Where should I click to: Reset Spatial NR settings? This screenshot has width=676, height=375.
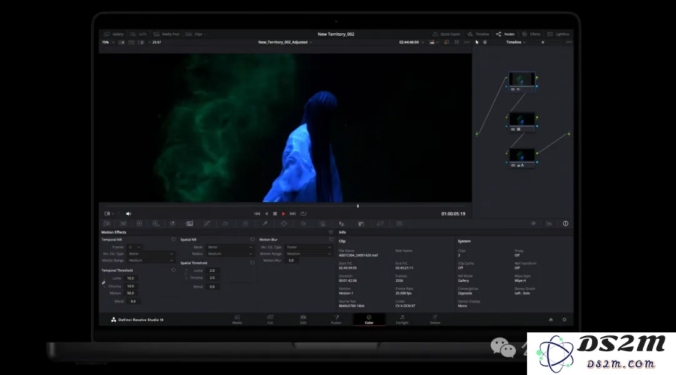click(x=252, y=240)
